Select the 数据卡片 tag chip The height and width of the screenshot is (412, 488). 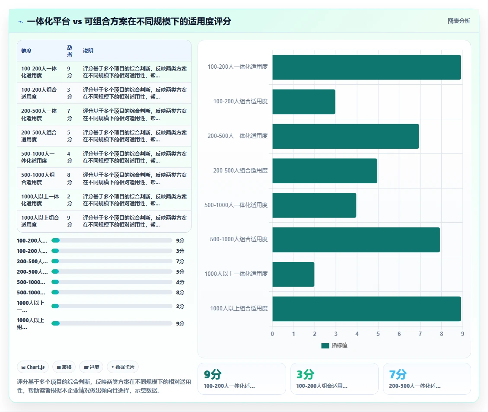123,367
